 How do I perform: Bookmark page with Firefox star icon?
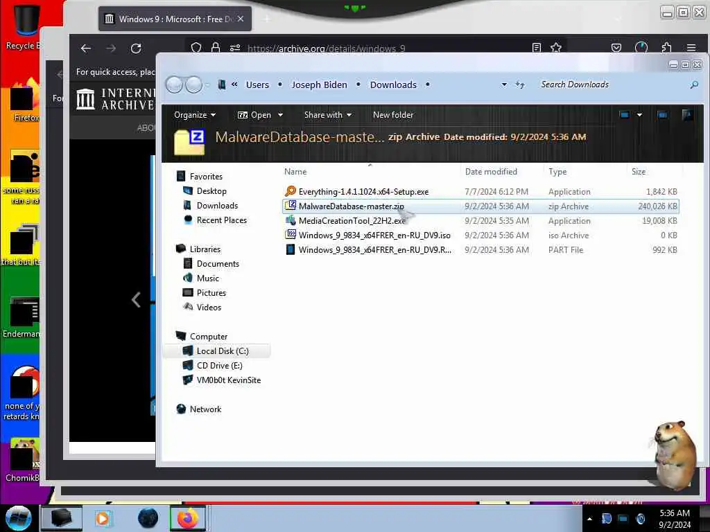tap(556, 48)
